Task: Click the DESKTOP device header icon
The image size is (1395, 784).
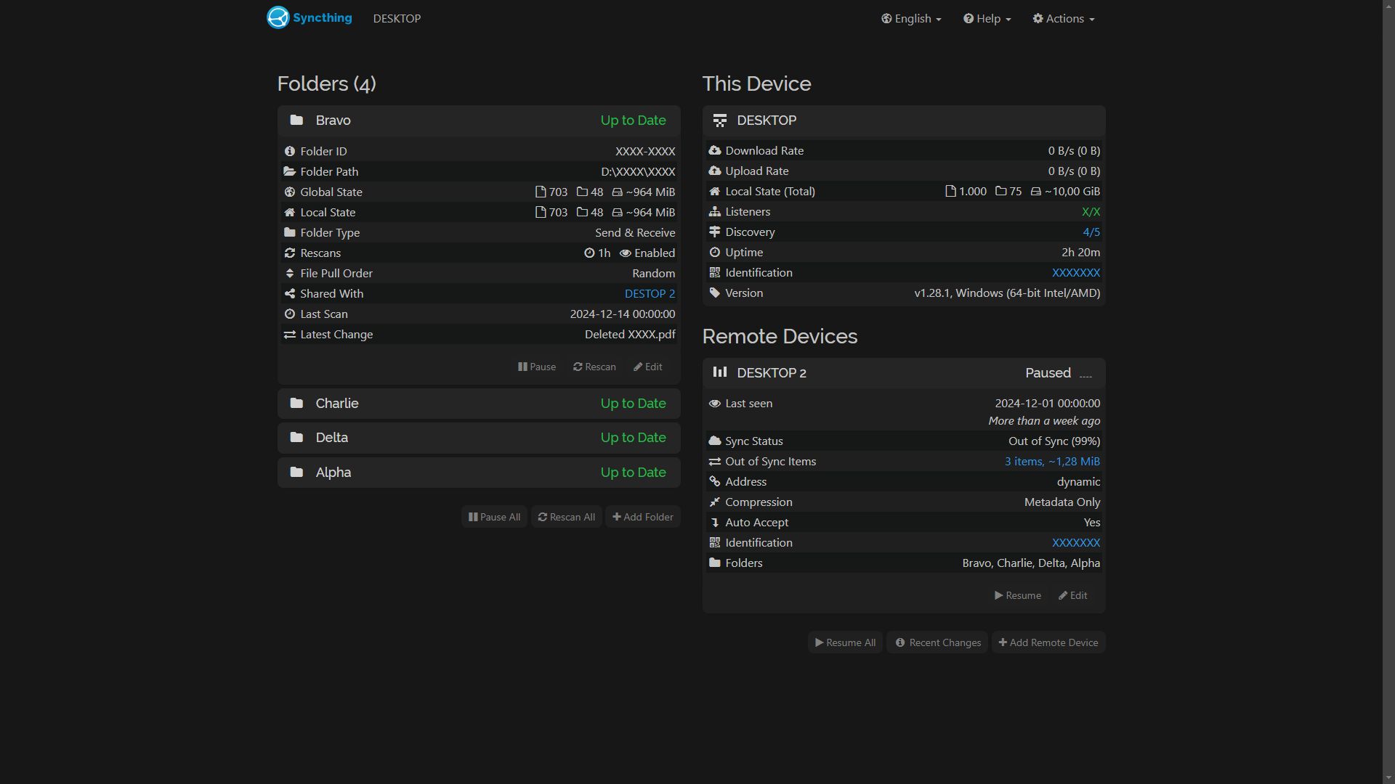Action: pyautogui.click(x=720, y=121)
